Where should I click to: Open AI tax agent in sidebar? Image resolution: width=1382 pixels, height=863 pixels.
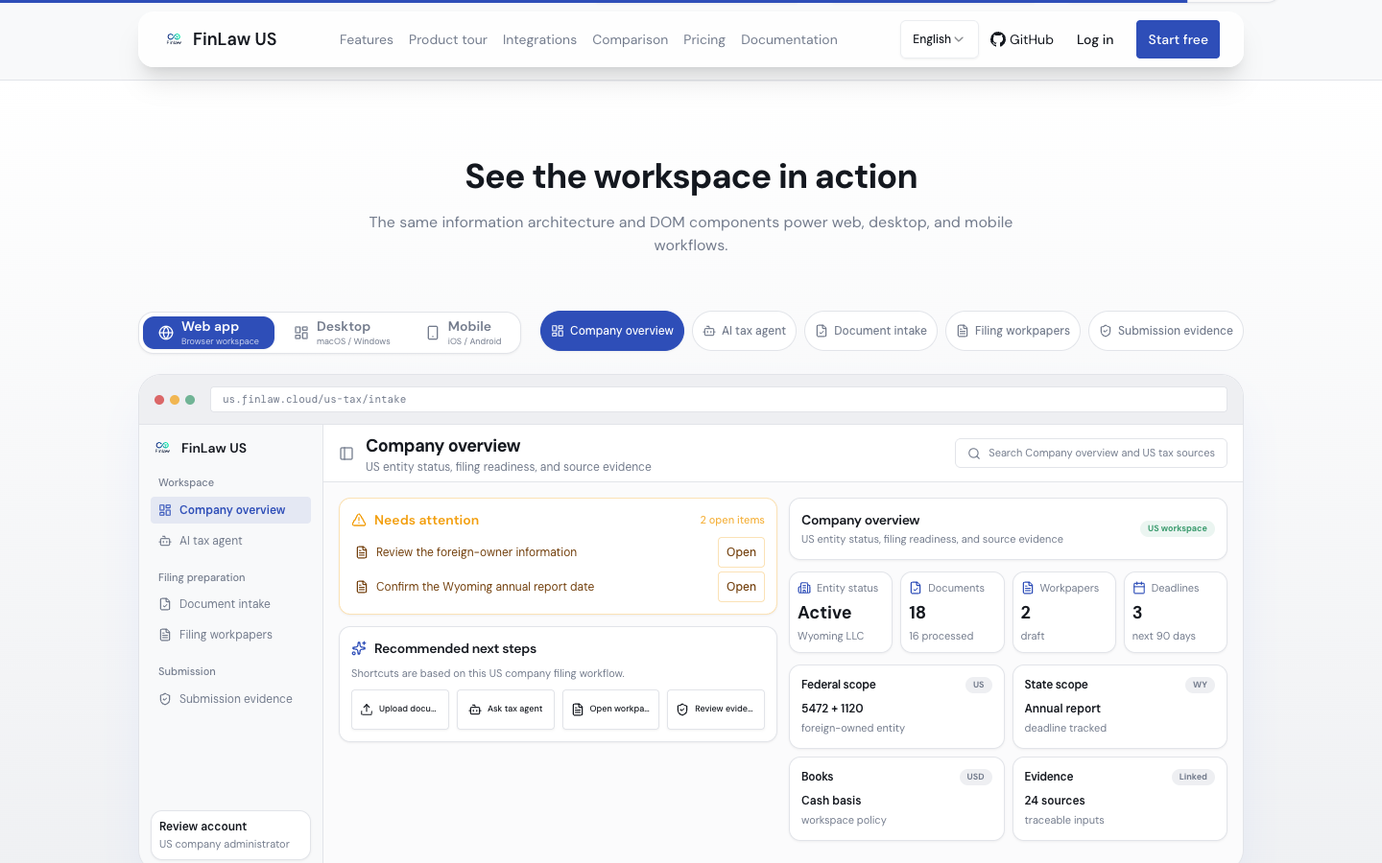(230, 541)
